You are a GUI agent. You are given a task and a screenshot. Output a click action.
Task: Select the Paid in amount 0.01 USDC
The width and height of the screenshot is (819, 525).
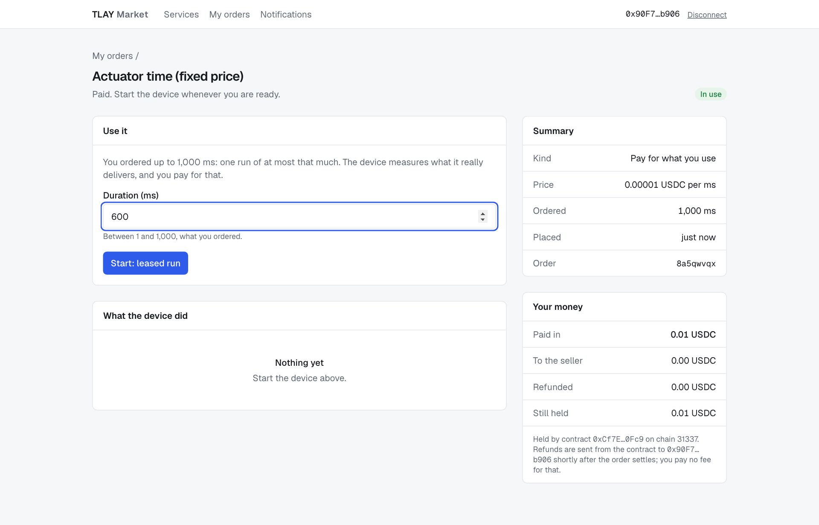pyautogui.click(x=693, y=335)
